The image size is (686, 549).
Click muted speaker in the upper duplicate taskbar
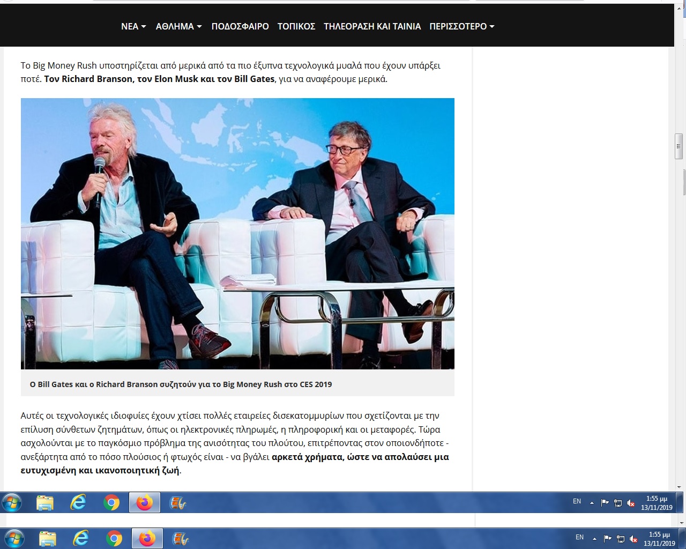pos(631,503)
